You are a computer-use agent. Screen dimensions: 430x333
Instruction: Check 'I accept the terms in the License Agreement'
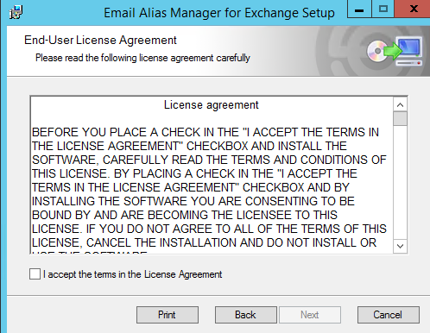[x=35, y=274]
